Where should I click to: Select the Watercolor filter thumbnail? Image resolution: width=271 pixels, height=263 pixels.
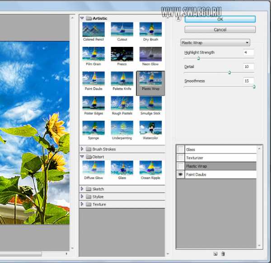150,128
